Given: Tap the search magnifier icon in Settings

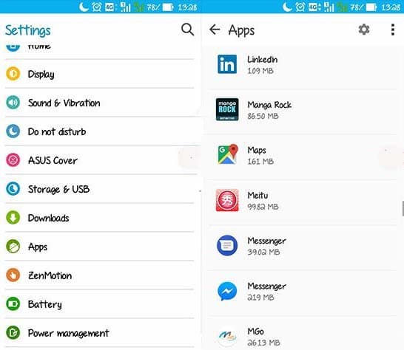Looking at the screenshot, I should [x=187, y=30].
